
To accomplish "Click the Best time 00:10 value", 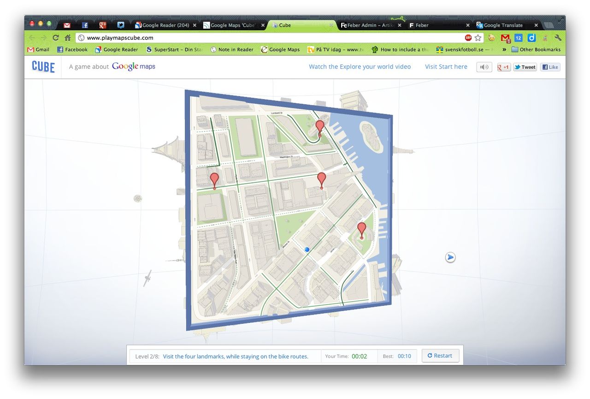I will click(404, 356).
